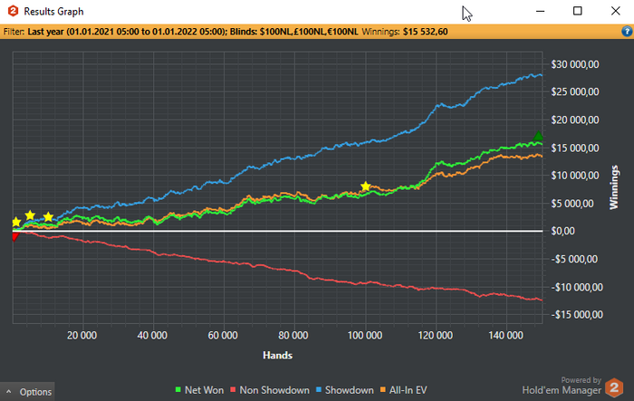Click the yellow star marker near 100 000 hands
Viewport: 634px width, 401px height.
coord(366,186)
